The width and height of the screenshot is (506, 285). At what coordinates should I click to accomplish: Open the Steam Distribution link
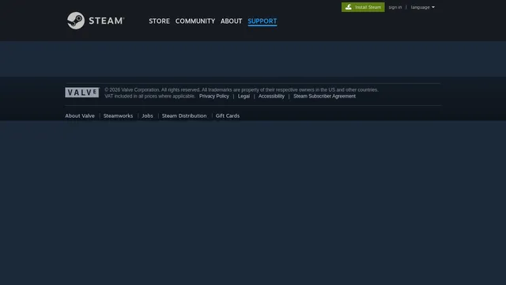184,116
